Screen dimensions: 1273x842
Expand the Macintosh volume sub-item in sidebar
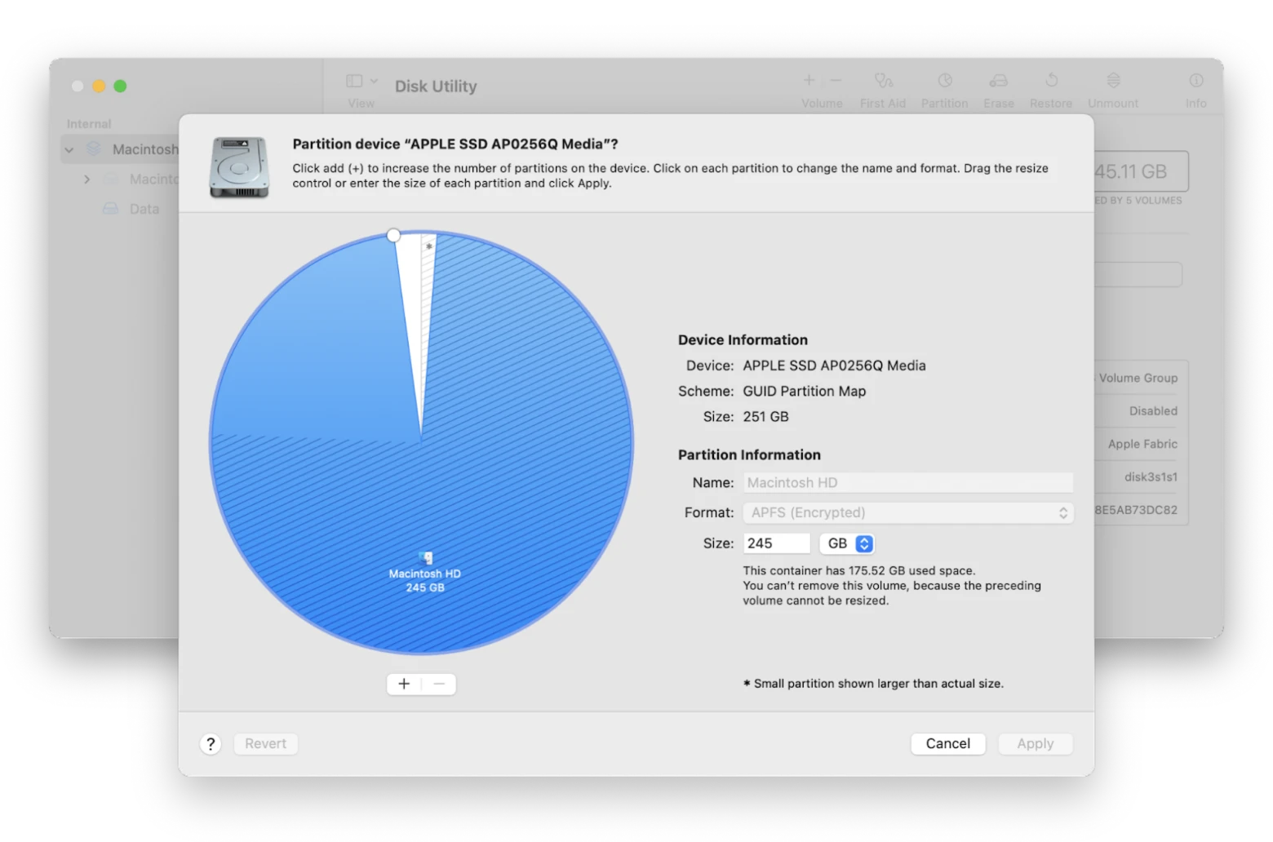[86, 179]
